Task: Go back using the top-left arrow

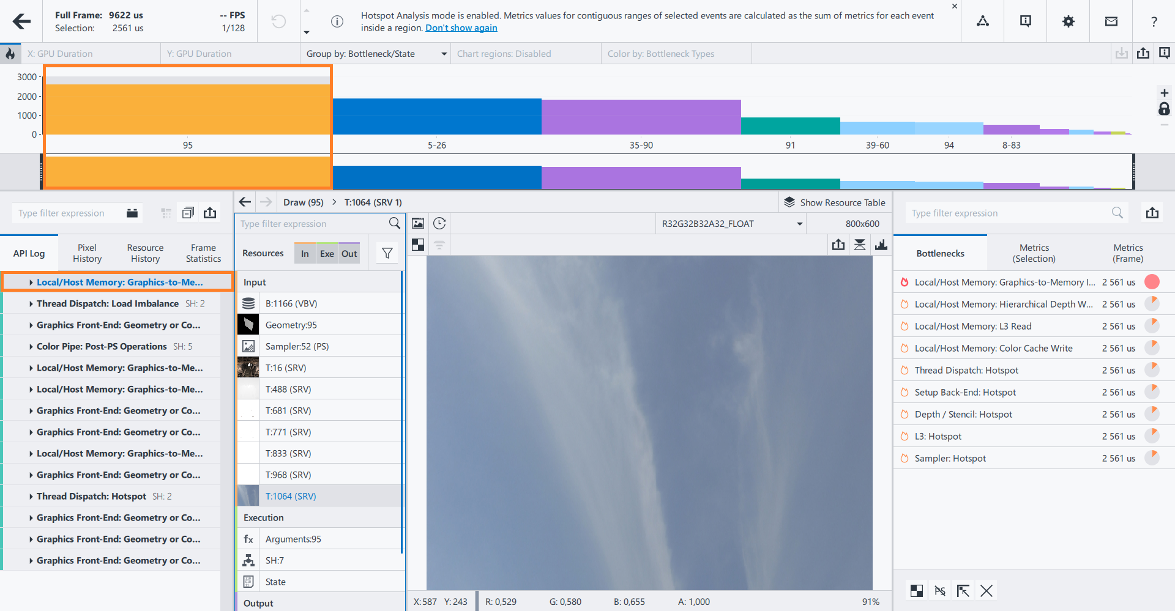Action: point(21,21)
